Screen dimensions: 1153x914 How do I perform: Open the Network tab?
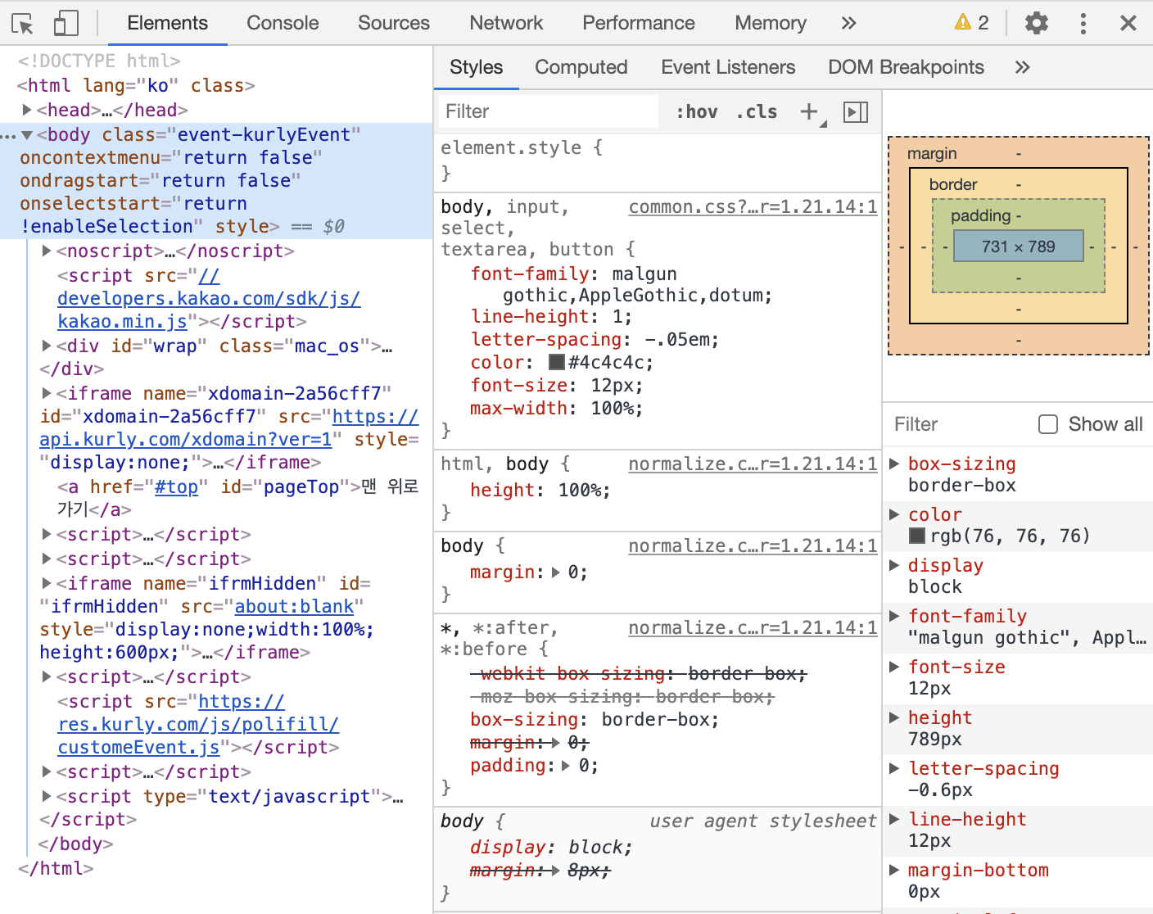506,23
